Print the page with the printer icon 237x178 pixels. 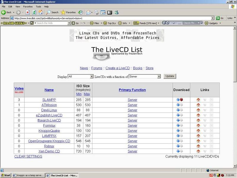coord(96,12)
